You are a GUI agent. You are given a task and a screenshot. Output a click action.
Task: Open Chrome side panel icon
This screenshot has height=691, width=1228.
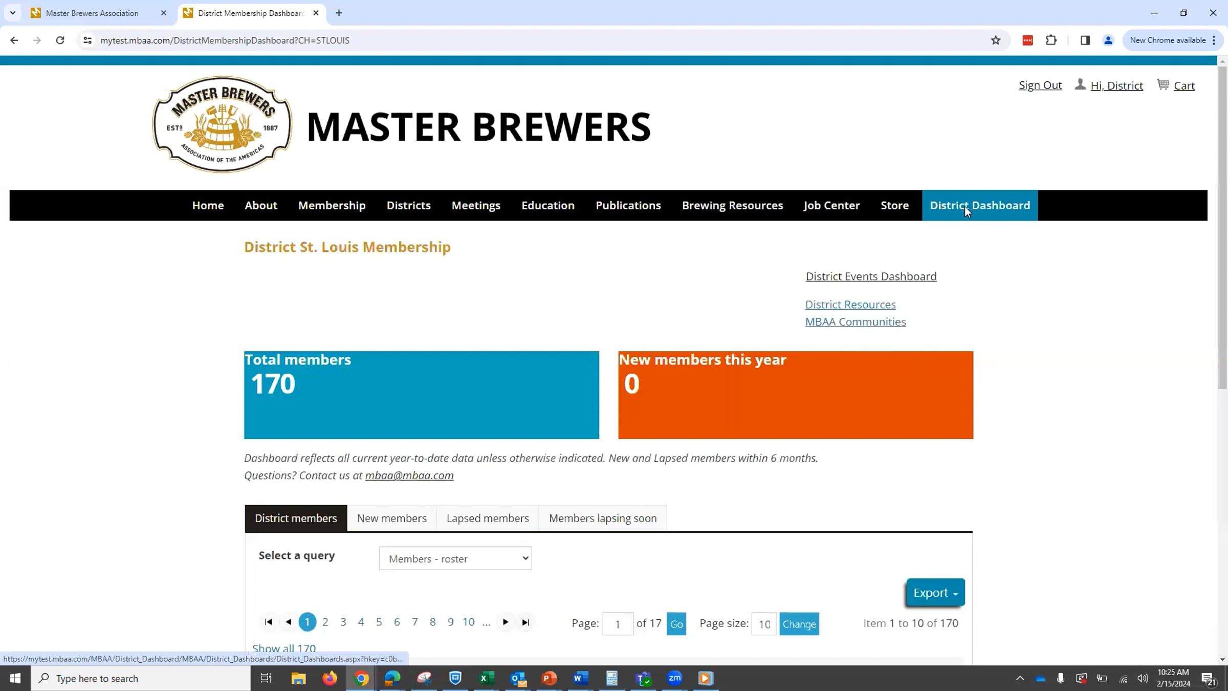(1085, 40)
